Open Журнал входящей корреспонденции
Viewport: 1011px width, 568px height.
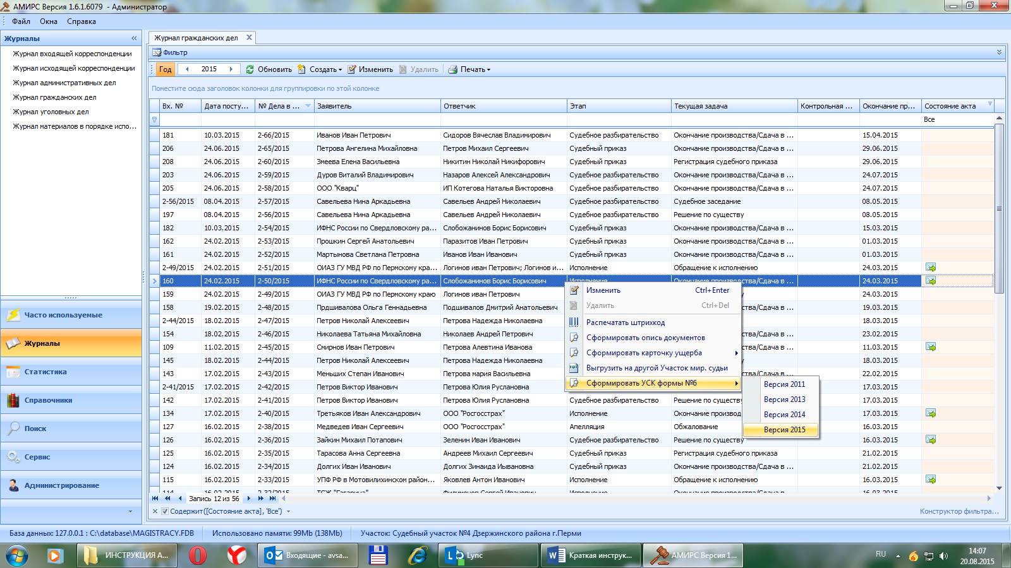tap(73, 54)
